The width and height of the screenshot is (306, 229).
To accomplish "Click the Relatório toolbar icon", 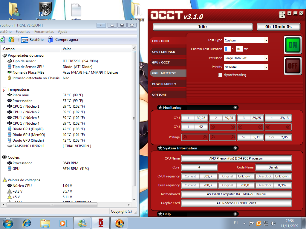I will click(25, 40).
